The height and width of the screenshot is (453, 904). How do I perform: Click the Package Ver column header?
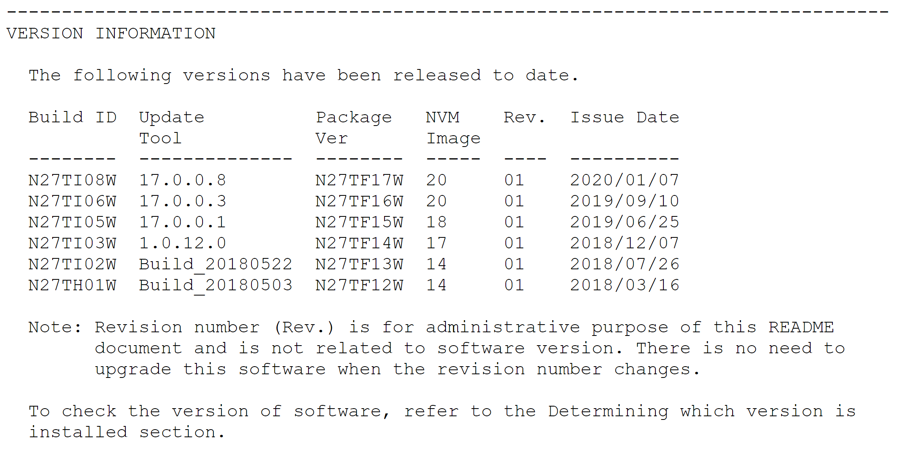[354, 128]
